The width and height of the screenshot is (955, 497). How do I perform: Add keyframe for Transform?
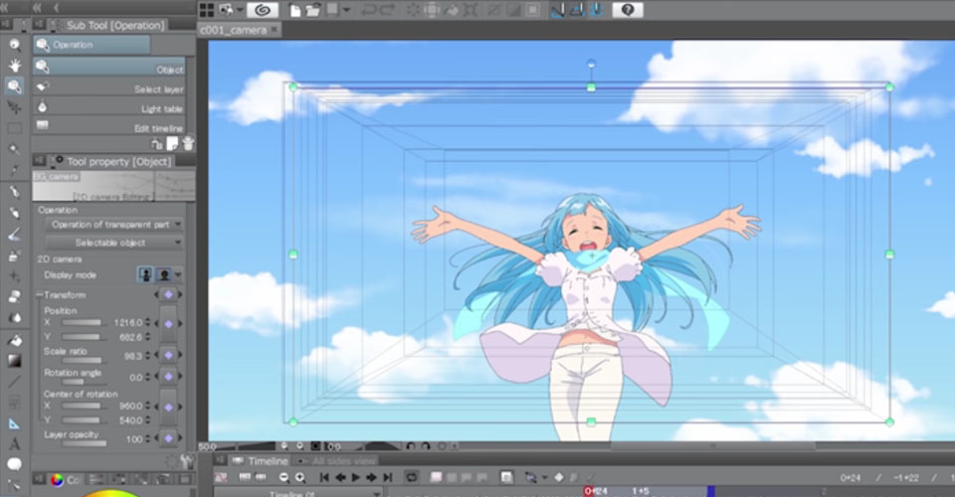(169, 294)
